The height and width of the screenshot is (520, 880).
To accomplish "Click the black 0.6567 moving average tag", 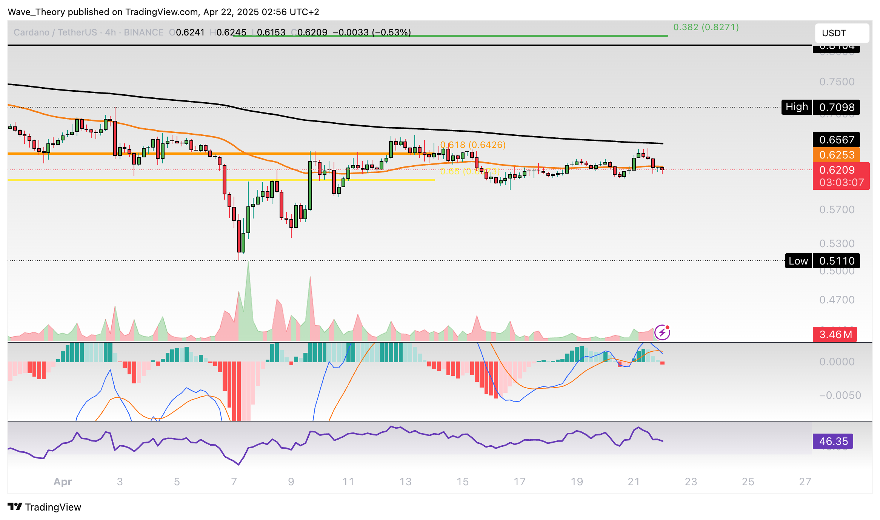I will click(836, 140).
